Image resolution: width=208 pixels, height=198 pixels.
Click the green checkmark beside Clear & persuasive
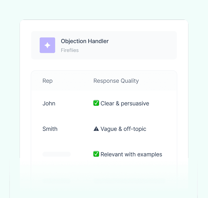tap(96, 103)
